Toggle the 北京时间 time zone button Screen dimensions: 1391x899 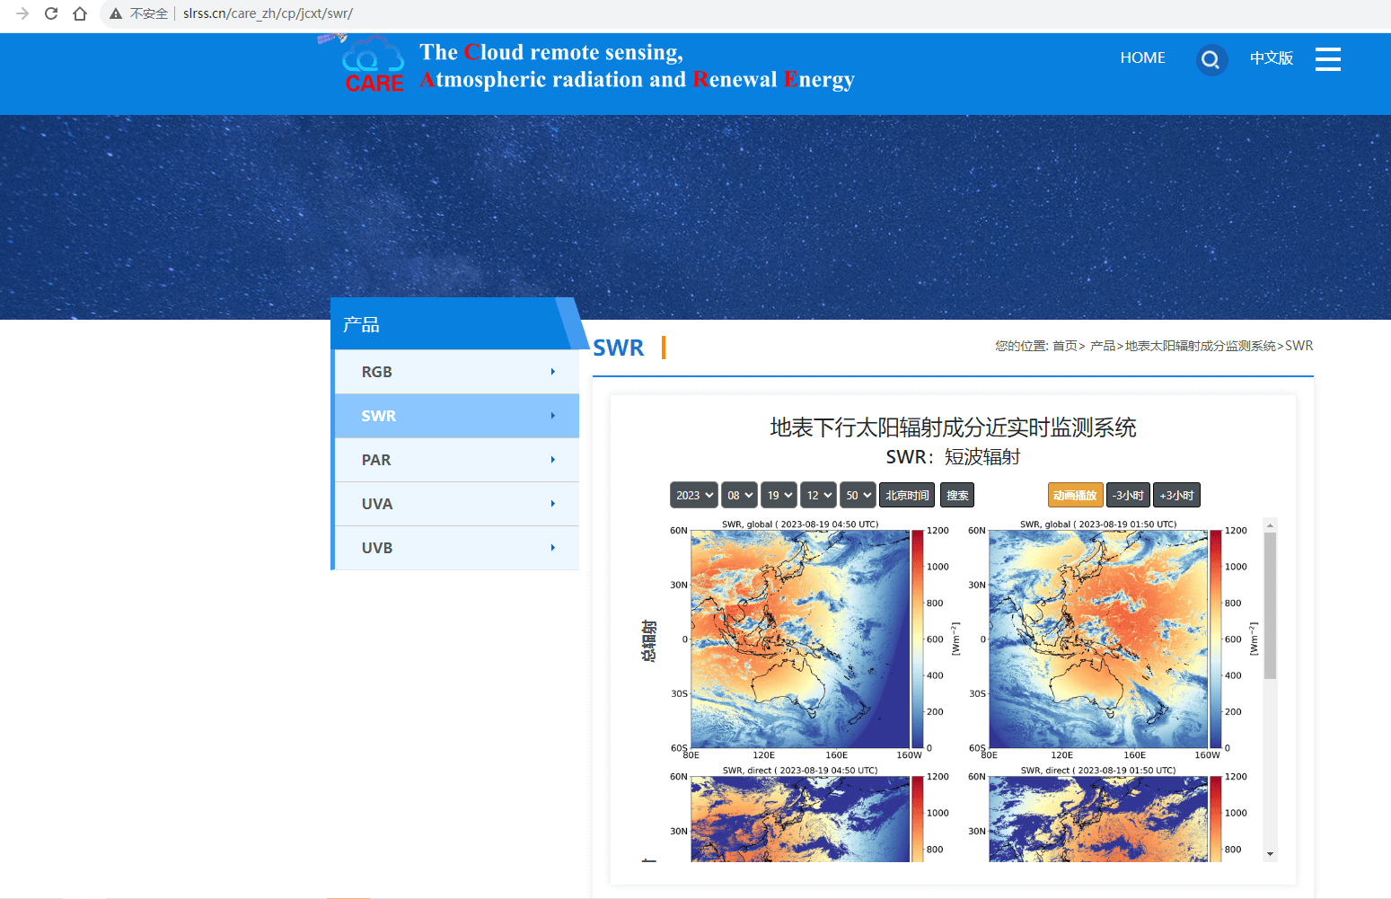[x=906, y=495]
